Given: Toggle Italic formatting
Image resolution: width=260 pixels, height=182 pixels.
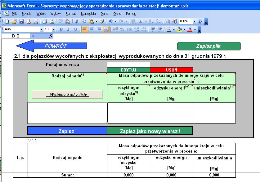Looking at the screenshot, I should pos(68,29).
